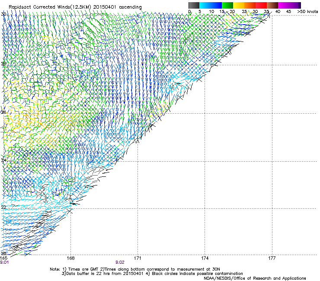The width and height of the screenshot is (320, 281).
Task: Click the word 'ascending' in the title
Action: pos(130,7)
